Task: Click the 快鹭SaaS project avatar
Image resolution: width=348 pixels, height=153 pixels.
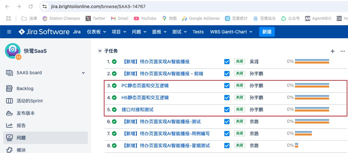Action: (13, 51)
